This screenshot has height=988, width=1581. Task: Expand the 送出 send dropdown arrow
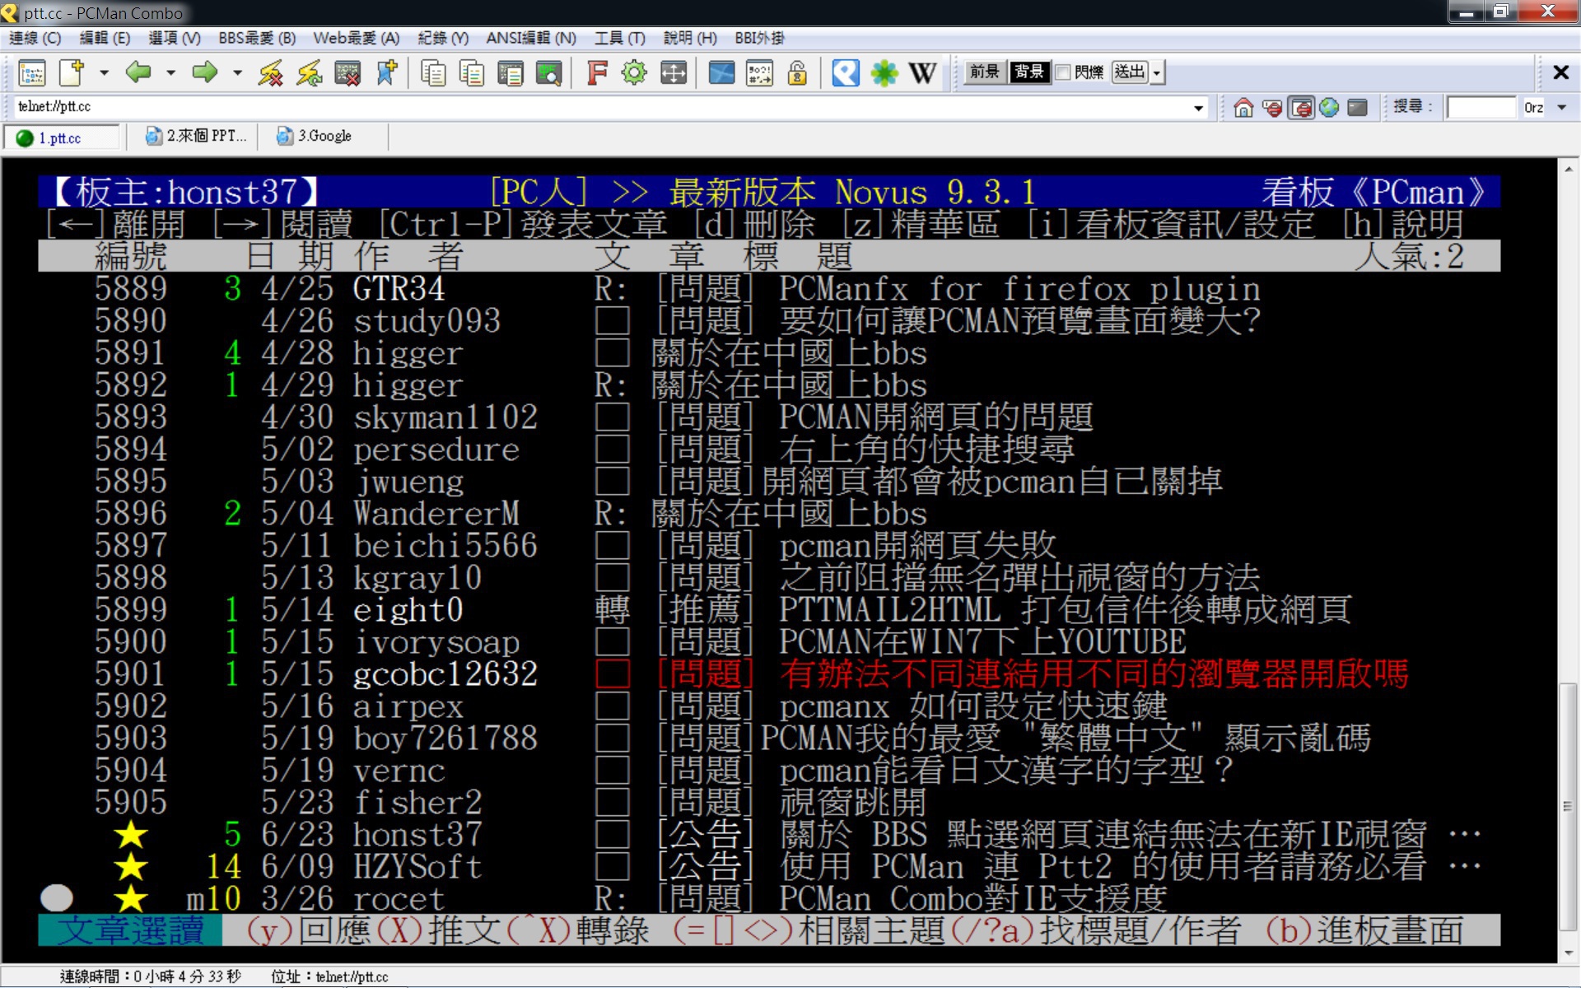[x=1157, y=72]
